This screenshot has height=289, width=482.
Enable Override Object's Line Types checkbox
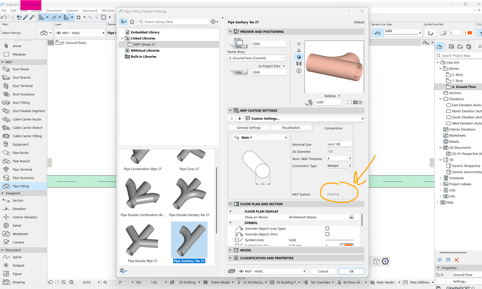point(327,228)
